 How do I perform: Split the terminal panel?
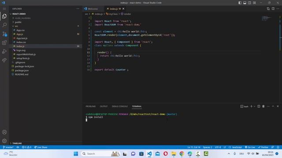pos(259,106)
